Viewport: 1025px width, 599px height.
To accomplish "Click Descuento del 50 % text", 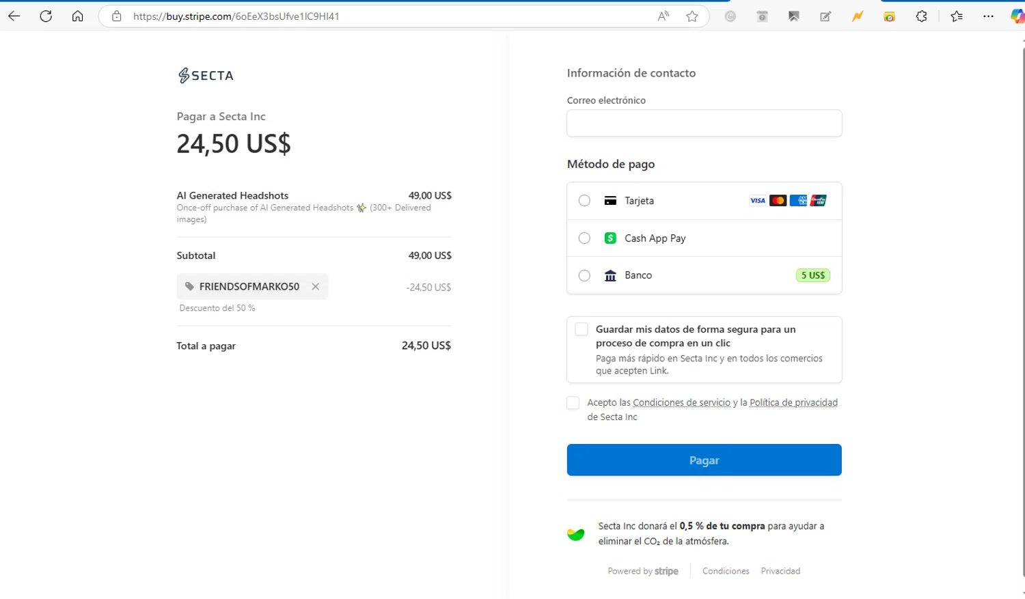I will 217,308.
